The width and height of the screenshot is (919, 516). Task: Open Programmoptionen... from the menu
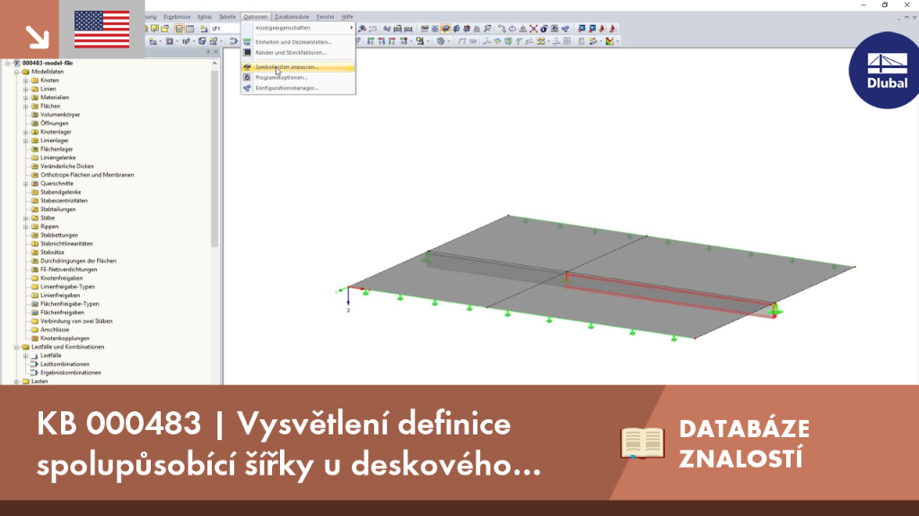(298, 77)
